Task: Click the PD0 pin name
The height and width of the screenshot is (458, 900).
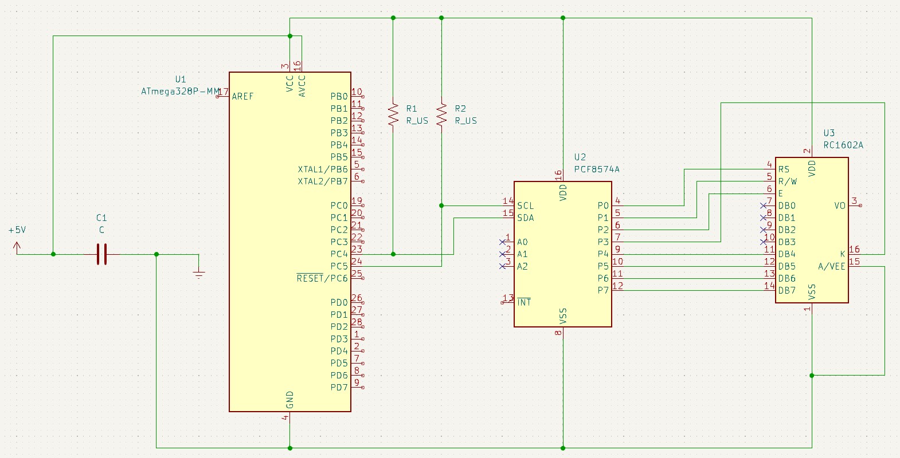Action: coord(339,302)
